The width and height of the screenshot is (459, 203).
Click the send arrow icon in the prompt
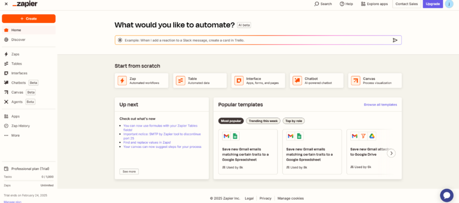pos(395,40)
